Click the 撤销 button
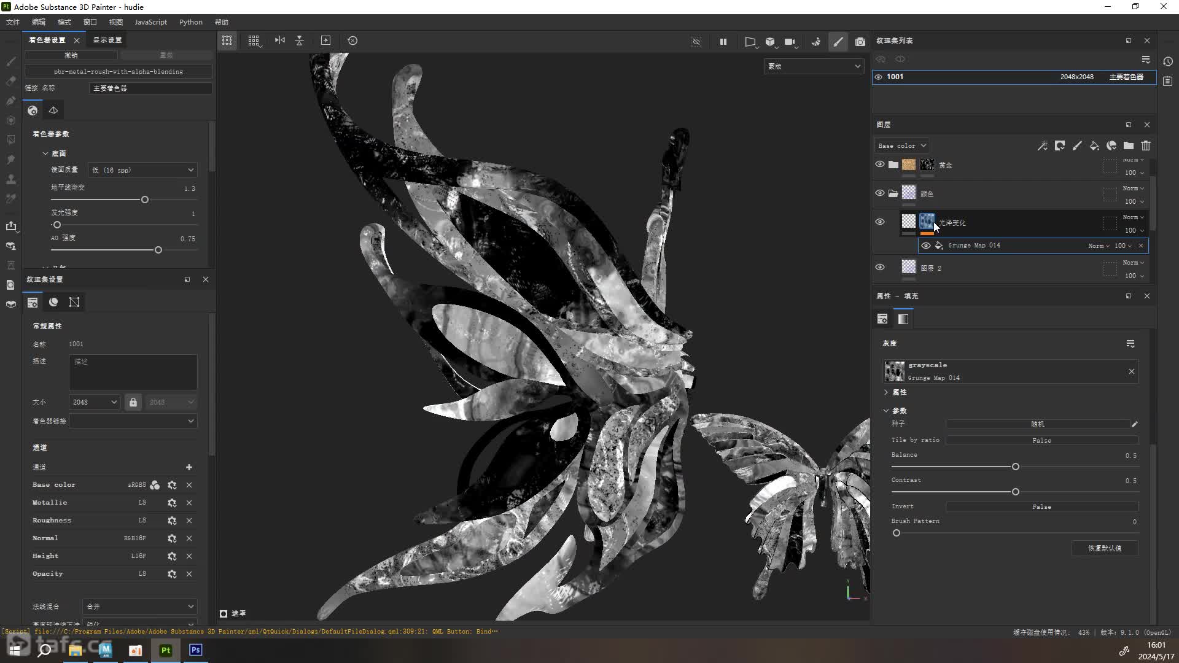Image resolution: width=1179 pixels, height=663 pixels. (x=71, y=55)
